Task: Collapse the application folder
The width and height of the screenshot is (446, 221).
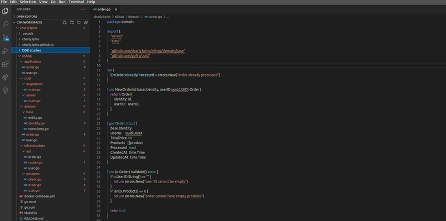Action: click(50, 61)
